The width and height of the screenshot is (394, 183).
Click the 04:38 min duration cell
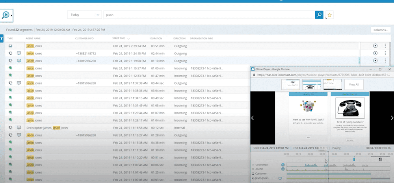click(x=158, y=142)
